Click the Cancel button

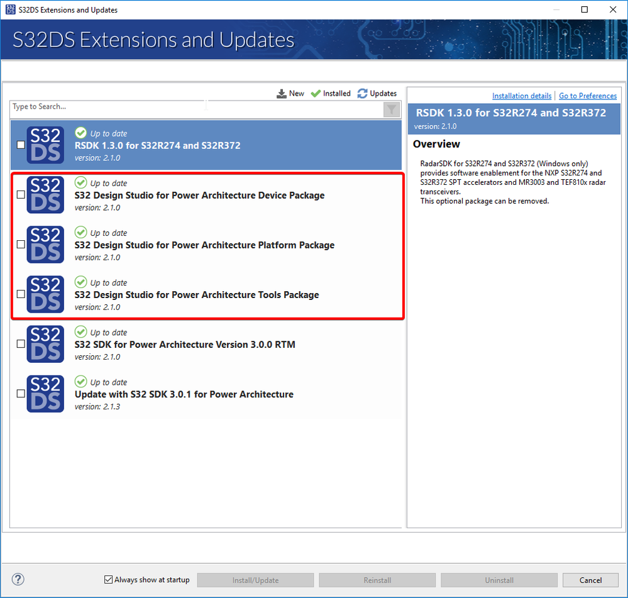tap(590, 580)
